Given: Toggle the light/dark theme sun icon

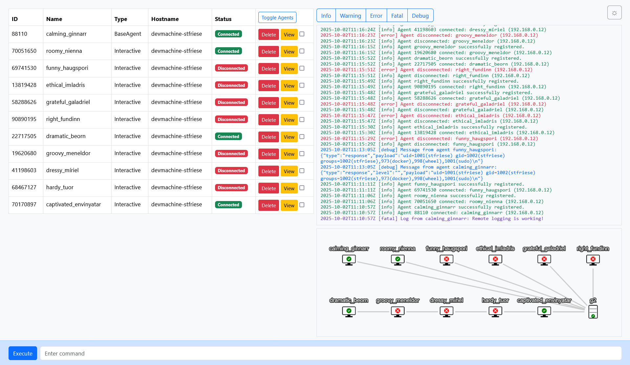Looking at the screenshot, I should (x=614, y=13).
